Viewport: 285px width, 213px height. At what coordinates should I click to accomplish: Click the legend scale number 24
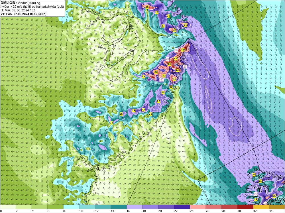192,211
